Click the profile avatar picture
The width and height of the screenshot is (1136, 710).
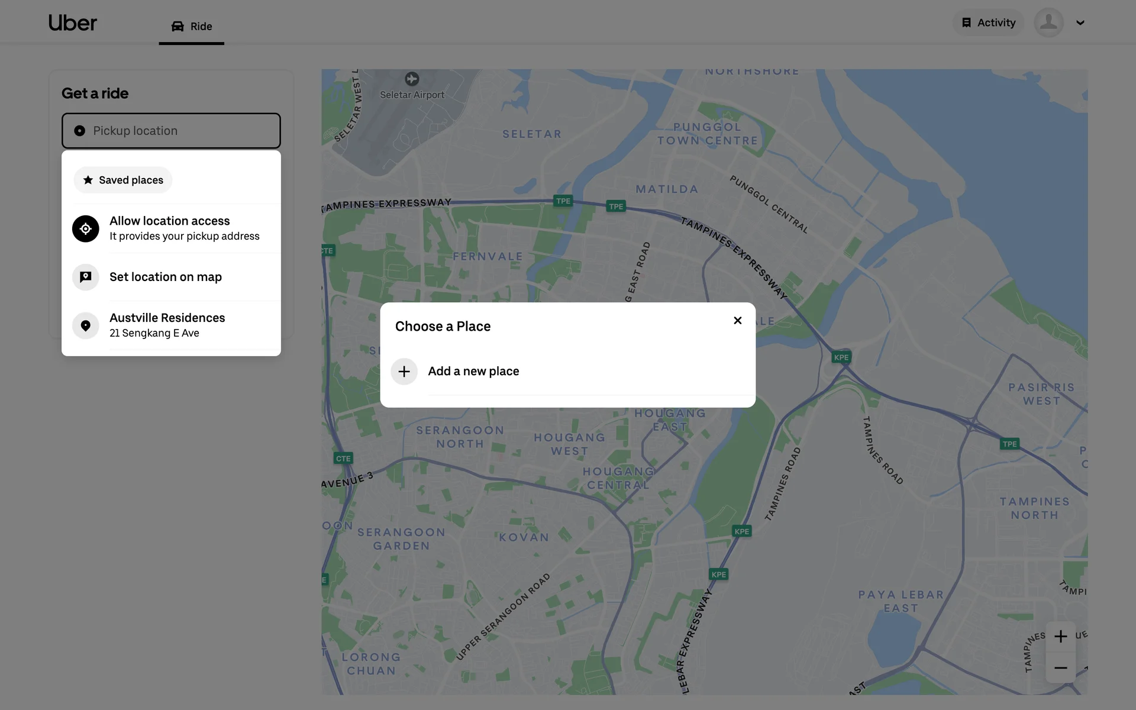[x=1048, y=22]
